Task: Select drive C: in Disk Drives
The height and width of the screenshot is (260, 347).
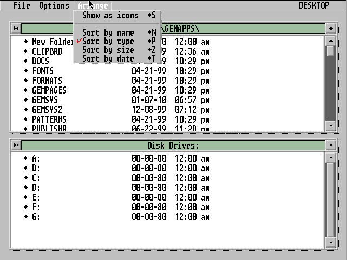Action: point(36,178)
